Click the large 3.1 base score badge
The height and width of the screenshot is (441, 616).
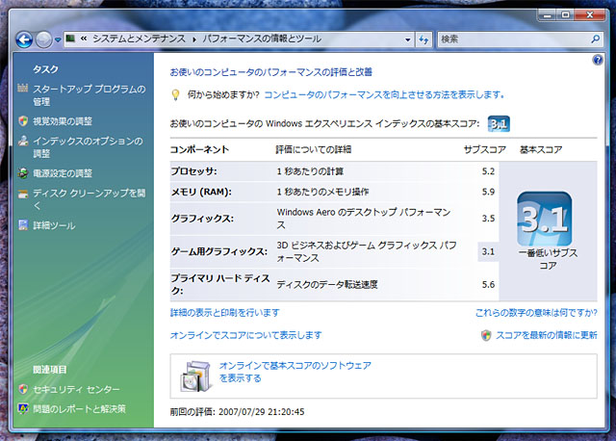[545, 219]
